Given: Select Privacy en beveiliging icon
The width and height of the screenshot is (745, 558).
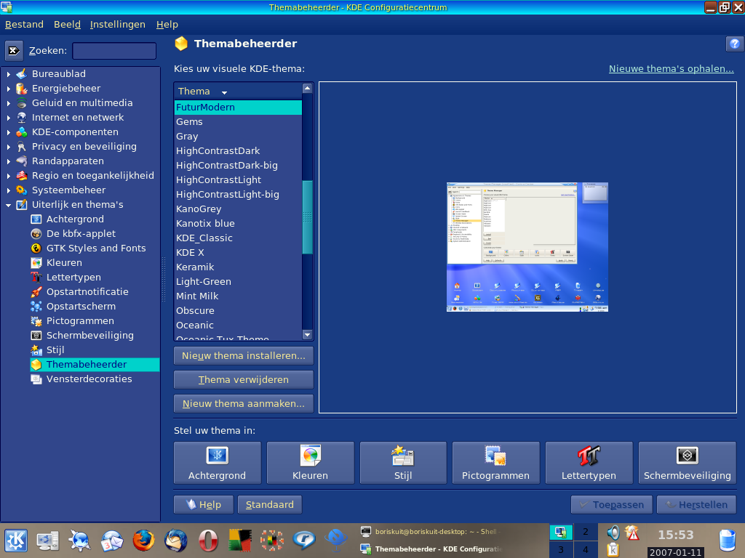Looking at the screenshot, I should (x=22, y=147).
